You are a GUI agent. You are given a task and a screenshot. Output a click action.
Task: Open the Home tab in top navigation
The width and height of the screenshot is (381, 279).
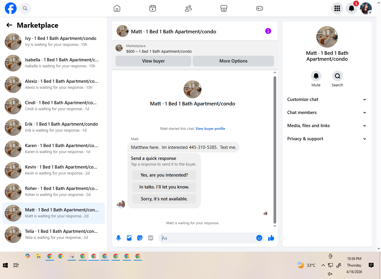[x=117, y=8]
